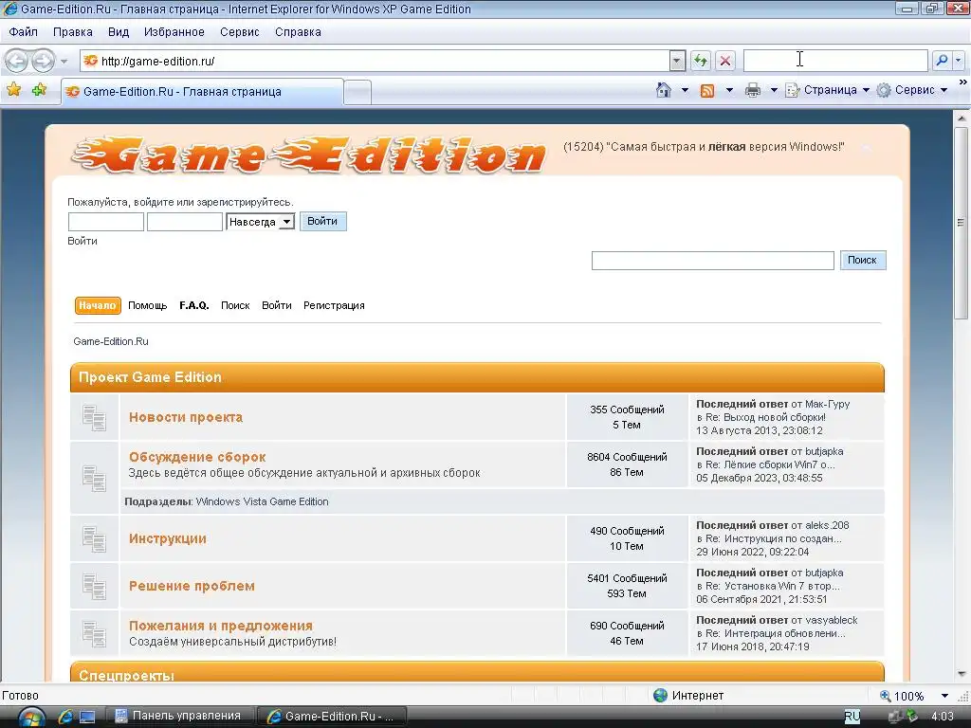Screen dimensions: 971x728
Task: Open a new blank tab
Action: (x=357, y=92)
